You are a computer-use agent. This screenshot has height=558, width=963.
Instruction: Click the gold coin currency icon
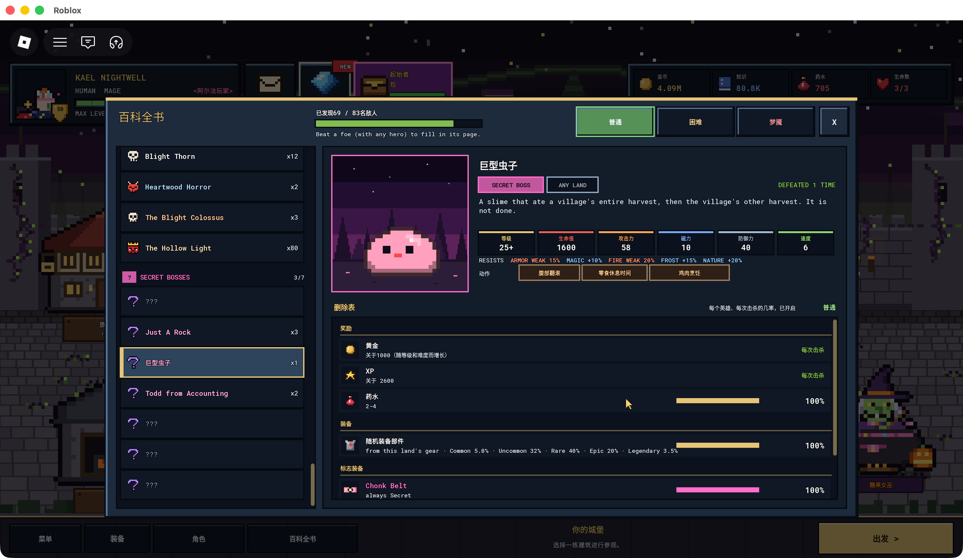646,83
